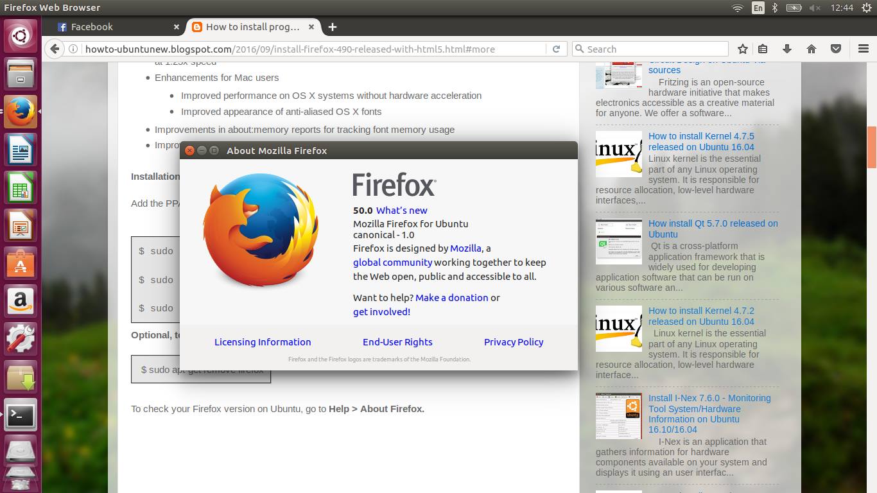The image size is (877, 493).
Task: Launch LibreOffice Impress from the dock
Action: coord(21,225)
